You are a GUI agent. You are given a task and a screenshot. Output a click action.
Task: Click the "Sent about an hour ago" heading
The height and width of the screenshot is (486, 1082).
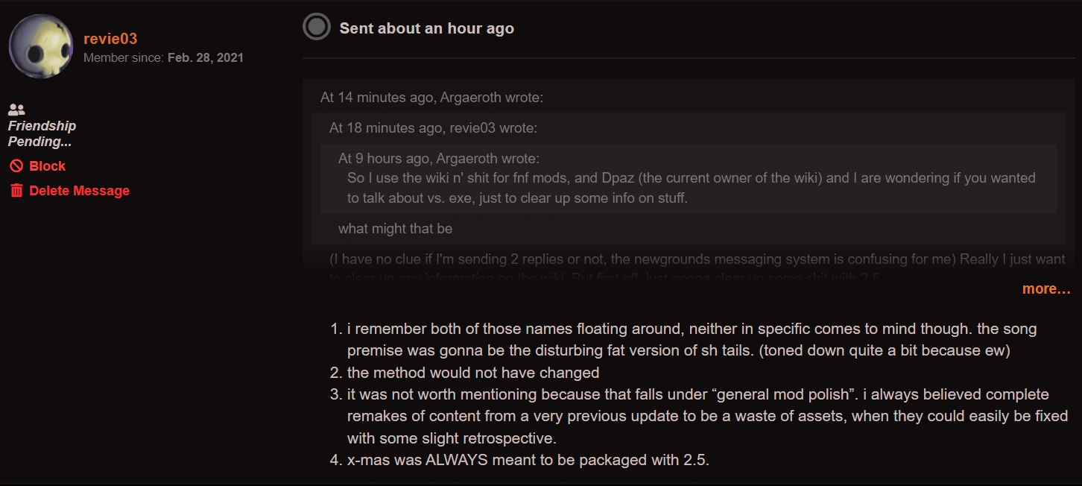(426, 28)
